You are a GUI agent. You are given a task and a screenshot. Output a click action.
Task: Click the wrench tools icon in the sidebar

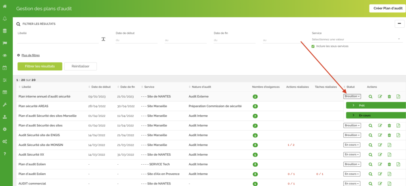[5, 105]
